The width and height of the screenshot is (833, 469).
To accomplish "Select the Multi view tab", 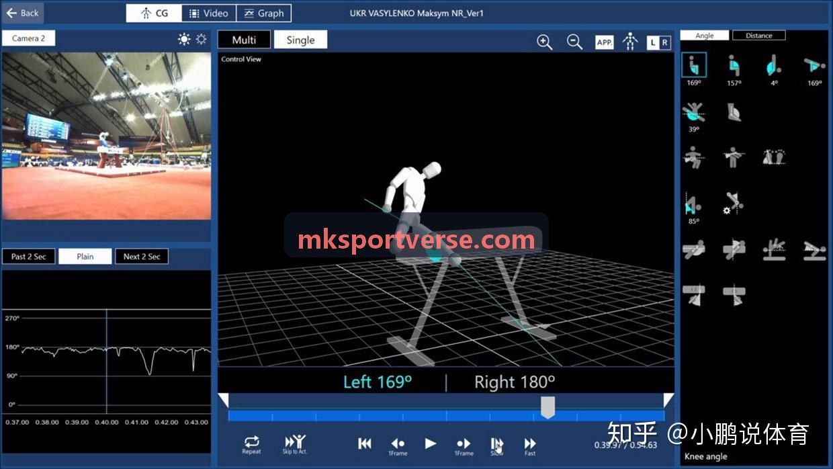I will (244, 40).
